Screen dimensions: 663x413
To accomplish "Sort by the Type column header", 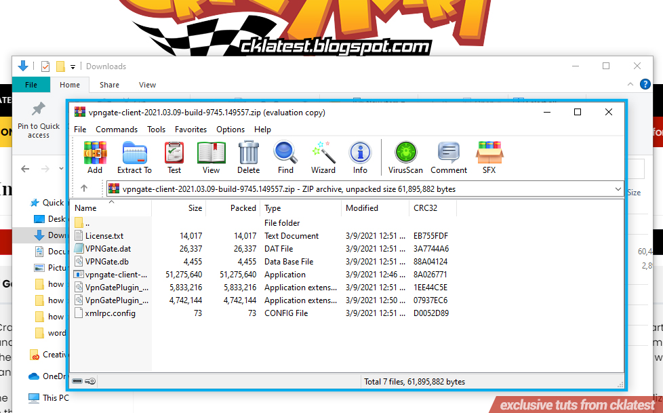I will 301,208.
